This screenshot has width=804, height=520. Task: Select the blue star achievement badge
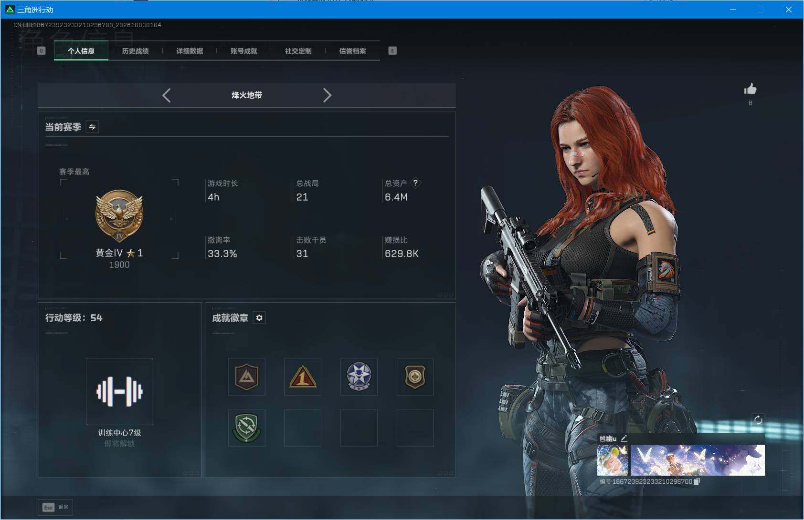point(359,377)
